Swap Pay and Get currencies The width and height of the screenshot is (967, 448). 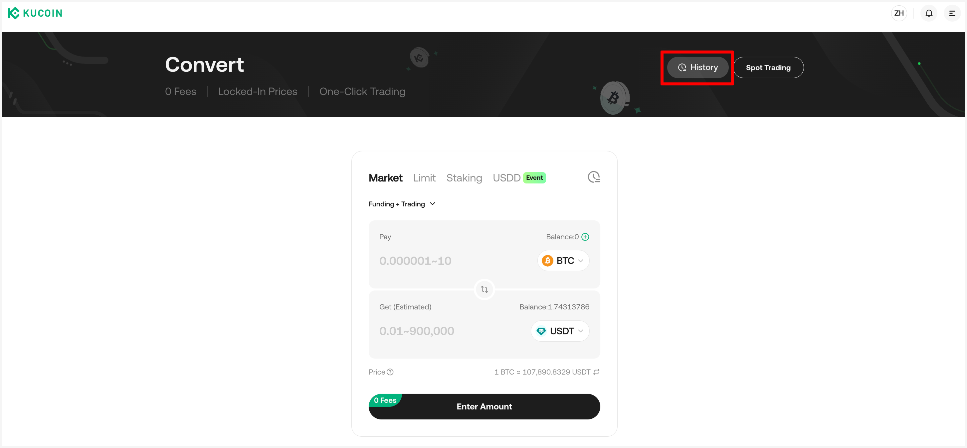click(484, 289)
